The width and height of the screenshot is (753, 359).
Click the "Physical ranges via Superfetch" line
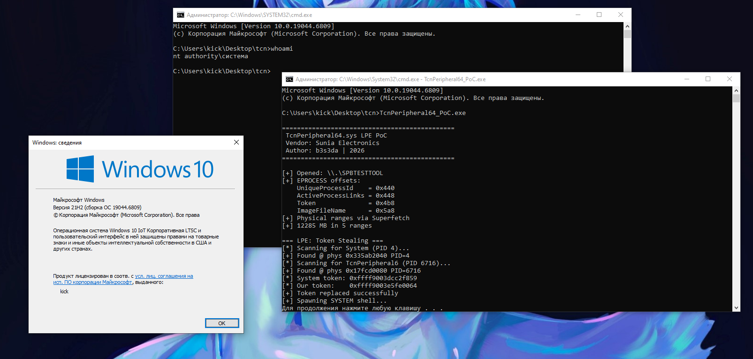coord(346,218)
